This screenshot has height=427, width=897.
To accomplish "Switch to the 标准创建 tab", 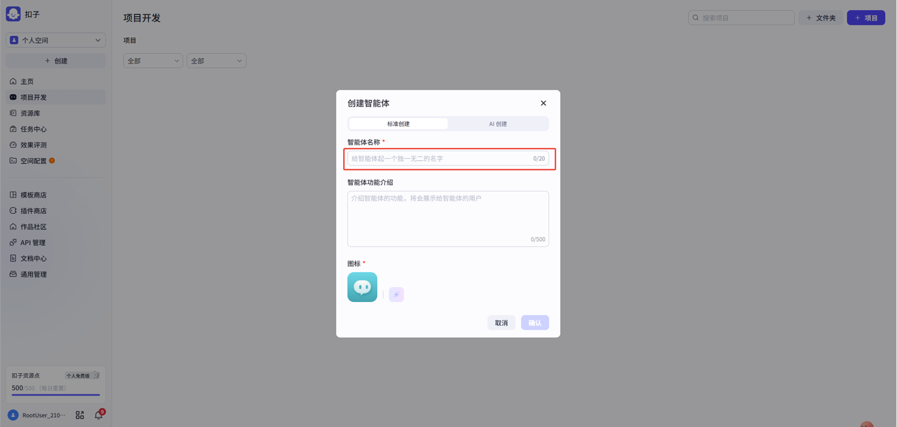I will [398, 124].
